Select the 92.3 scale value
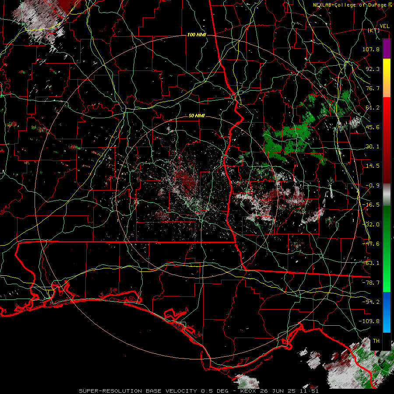 (x=373, y=69)
